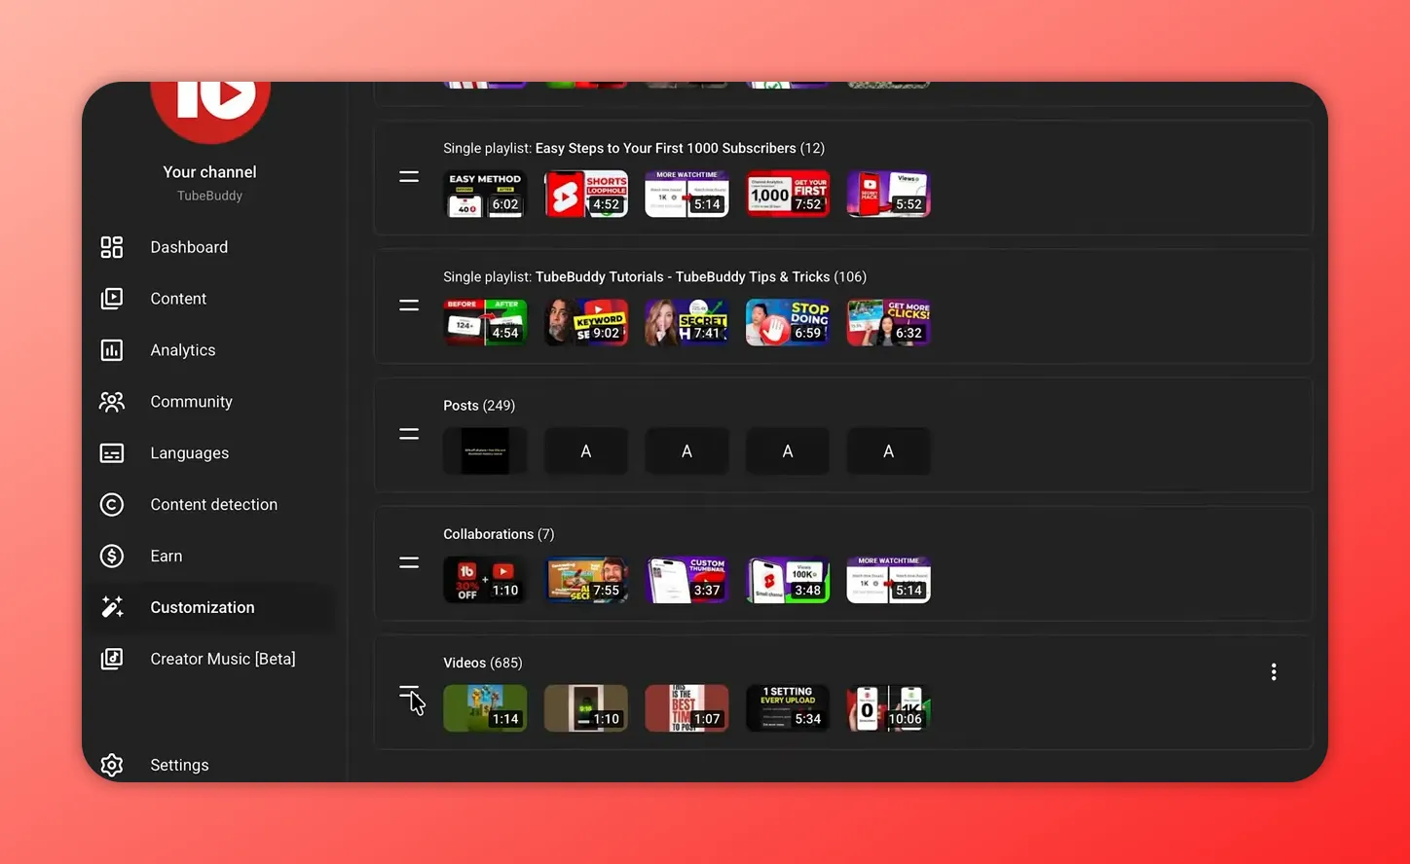The height and width of the screenshot is (864, 1410).
Task: Grab the TubeBuddy Tutorials section drag handle
Action: click(409, 306)
